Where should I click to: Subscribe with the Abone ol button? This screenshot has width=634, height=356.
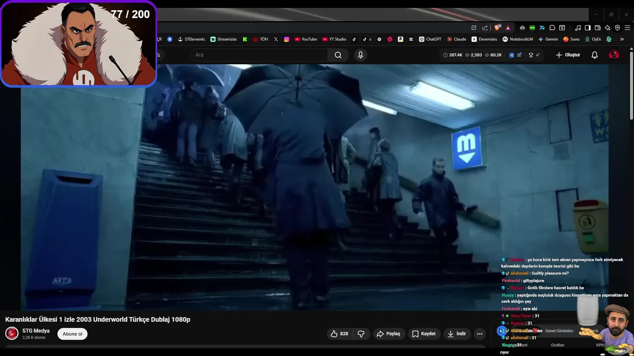point(72,334)
